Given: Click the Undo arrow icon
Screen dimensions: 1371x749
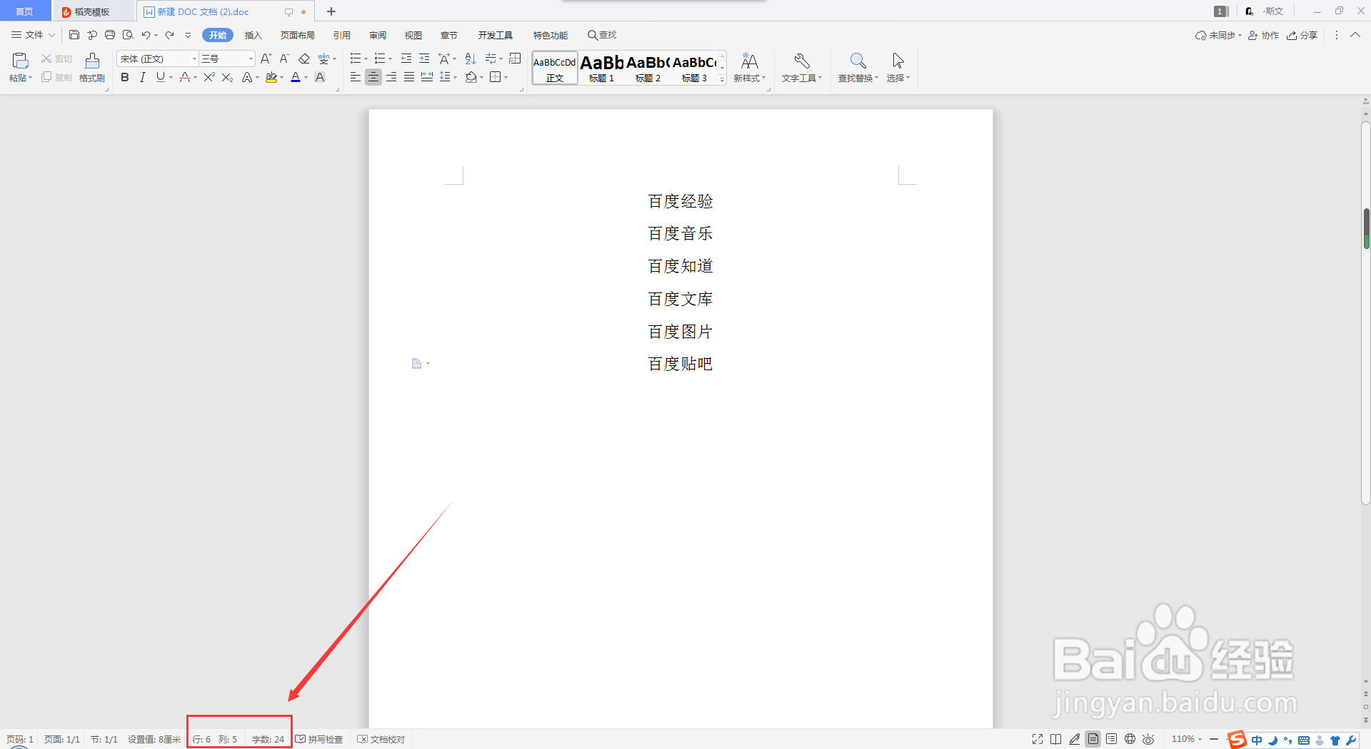Looking at the screenshot, I should coord(146,35).
